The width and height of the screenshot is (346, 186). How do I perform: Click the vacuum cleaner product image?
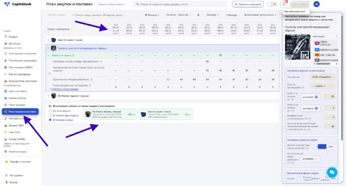pyautogui.click(x=298, y=47)
